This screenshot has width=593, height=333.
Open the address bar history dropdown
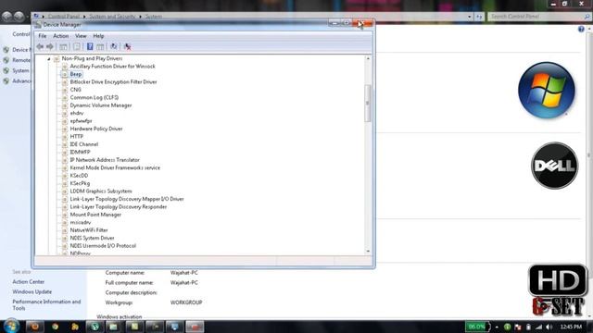[470, 17]
